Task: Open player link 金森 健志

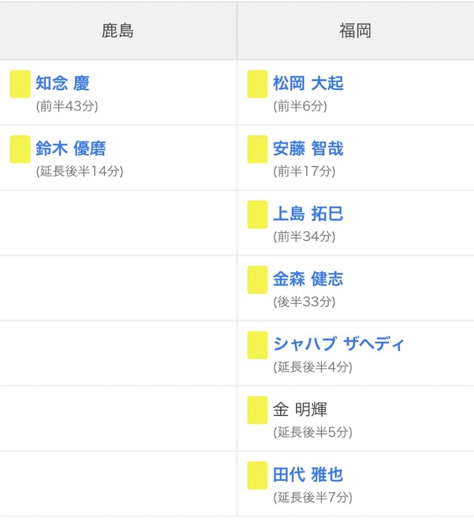Action: click(308, 279)
